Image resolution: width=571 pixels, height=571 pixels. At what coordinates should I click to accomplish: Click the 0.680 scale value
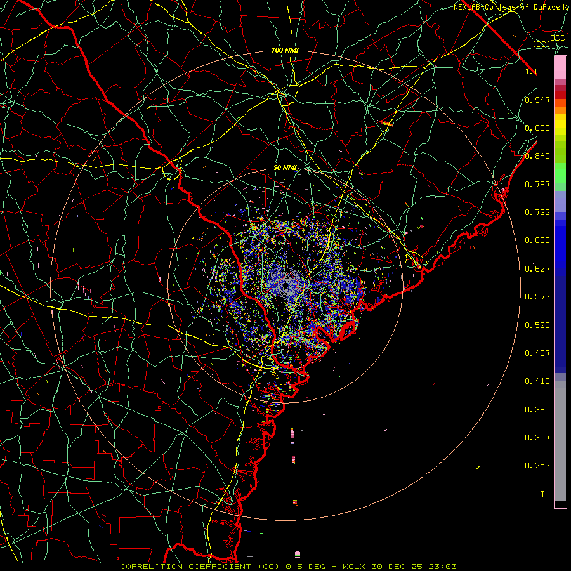pos(537,240)
